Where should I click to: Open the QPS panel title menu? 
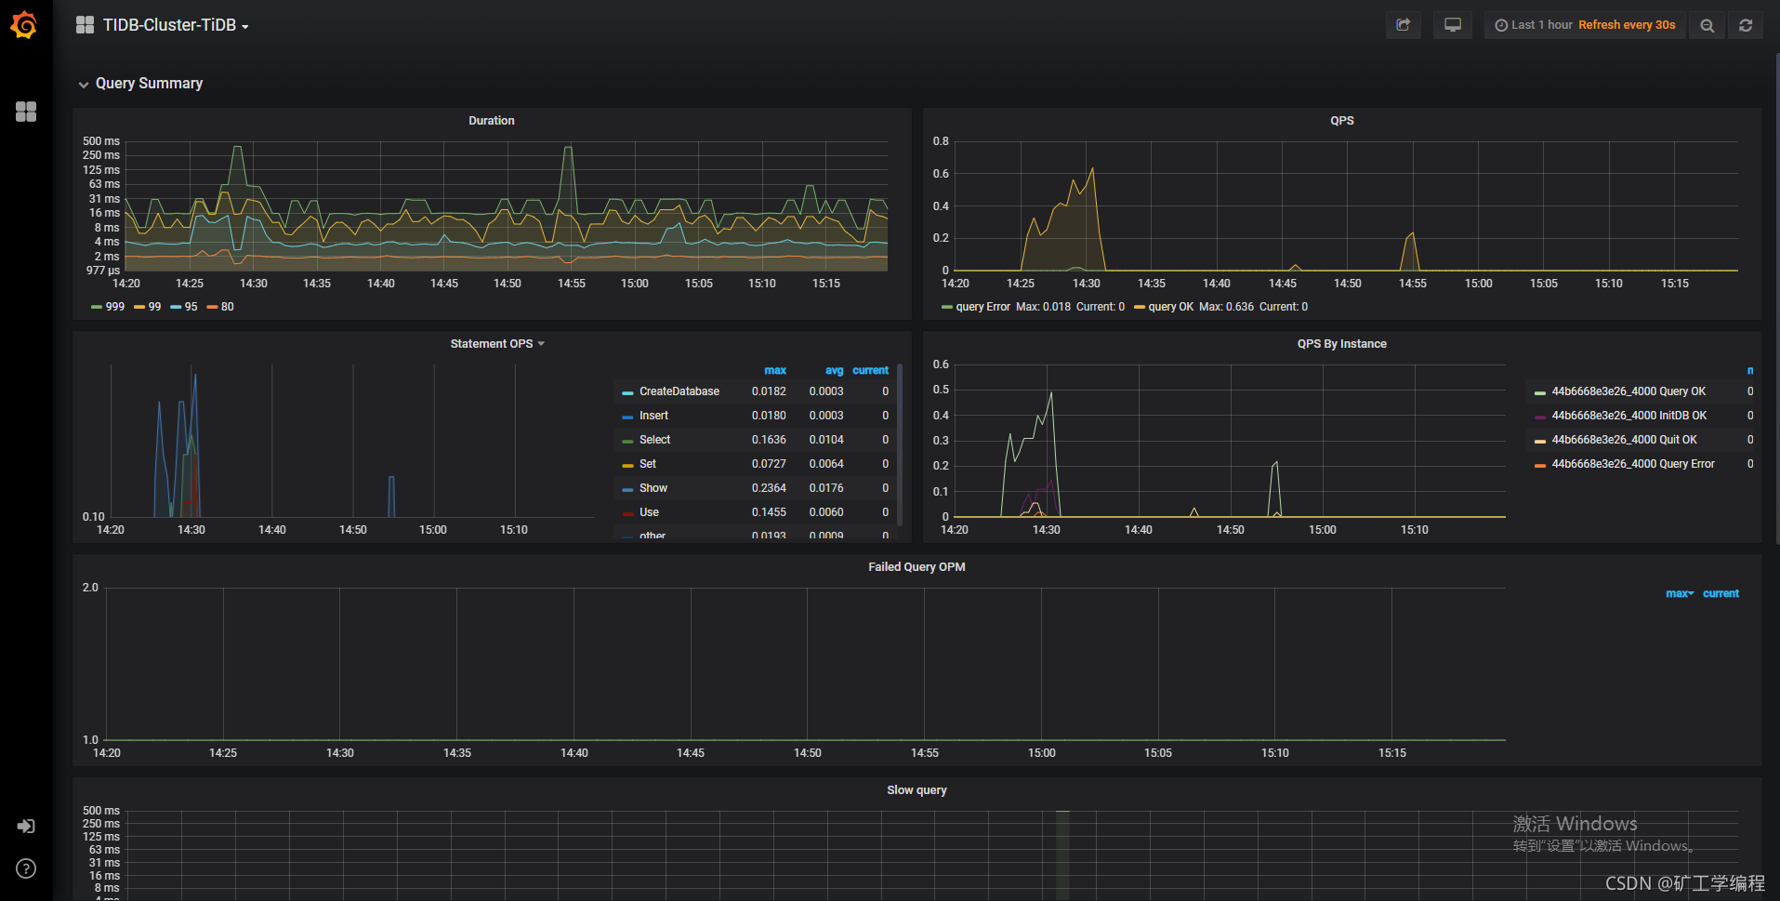coord(1342,121)
